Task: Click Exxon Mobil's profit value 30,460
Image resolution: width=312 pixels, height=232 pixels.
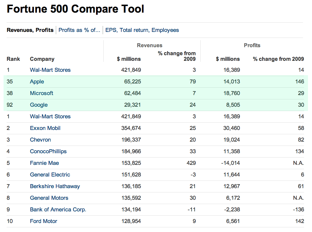Action: 232,128
